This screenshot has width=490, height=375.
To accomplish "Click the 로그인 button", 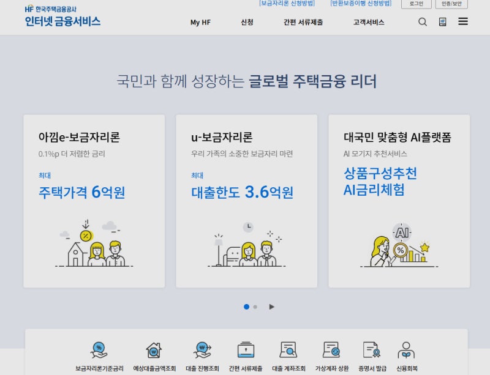I will click(417, 4).
